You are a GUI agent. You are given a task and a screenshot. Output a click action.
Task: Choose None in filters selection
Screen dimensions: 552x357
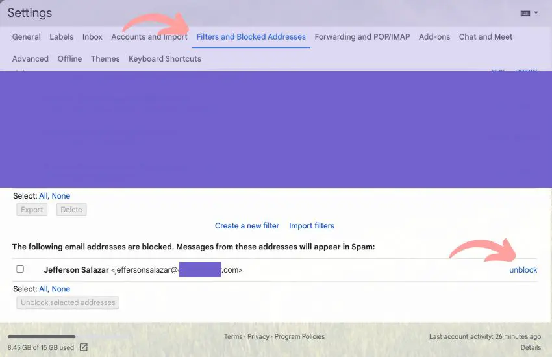point(61,196)
